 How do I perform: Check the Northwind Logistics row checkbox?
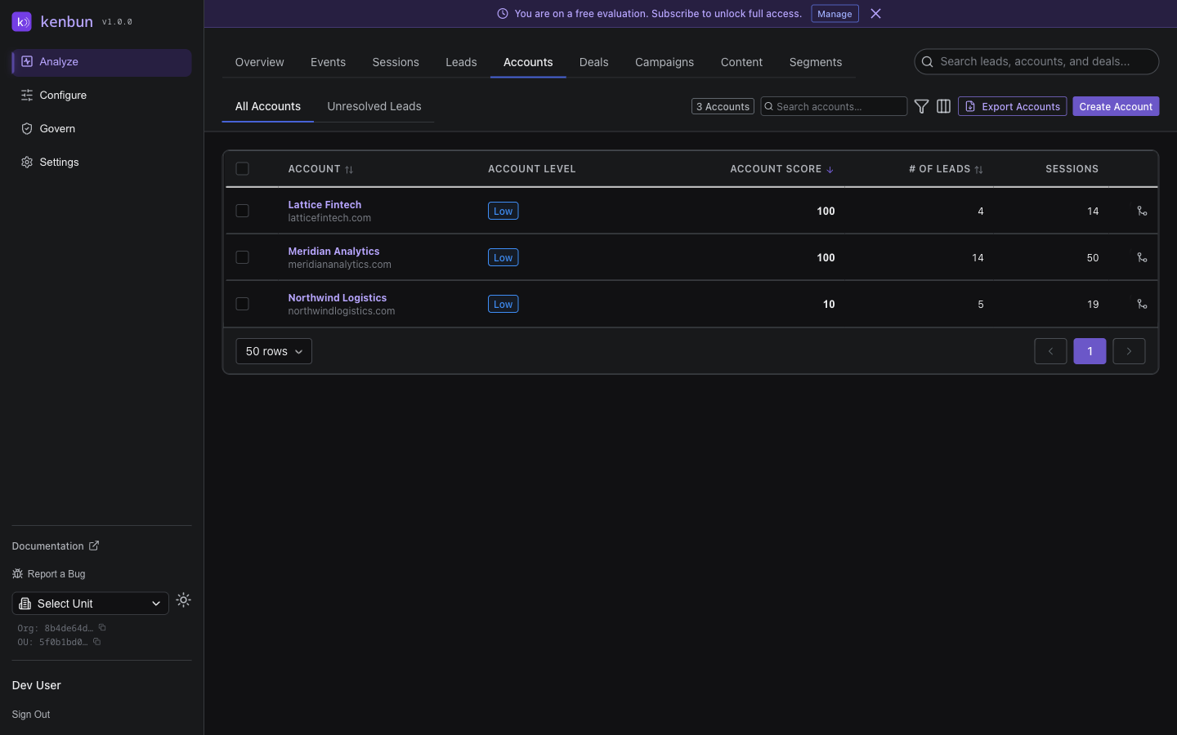242,304
